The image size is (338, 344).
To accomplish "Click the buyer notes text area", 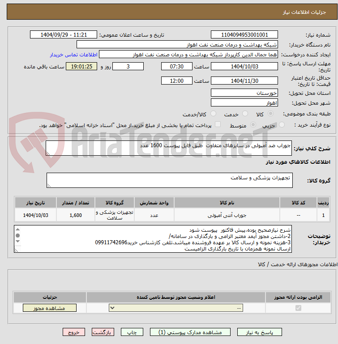I will 153,239.
